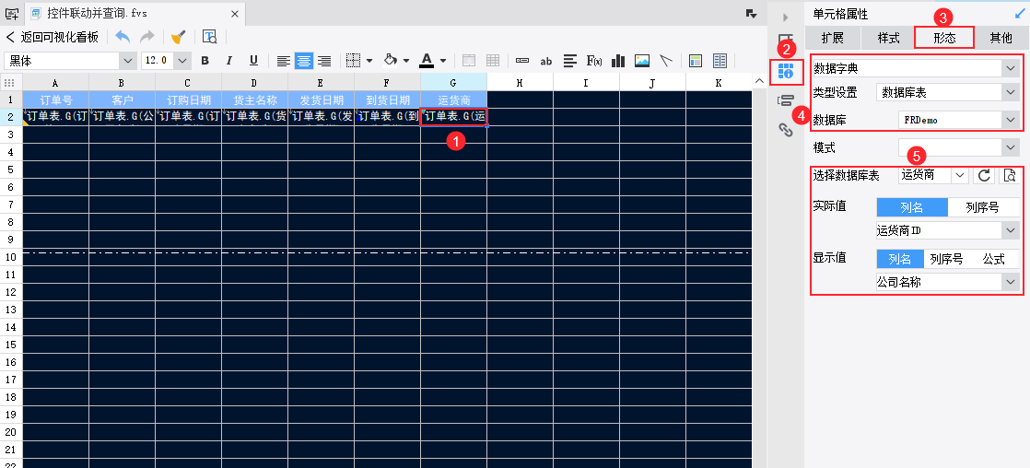Select cell G2 containing 订单表.G(运
The width and height of the screenshot is (1030, 468).
[454, 117]
